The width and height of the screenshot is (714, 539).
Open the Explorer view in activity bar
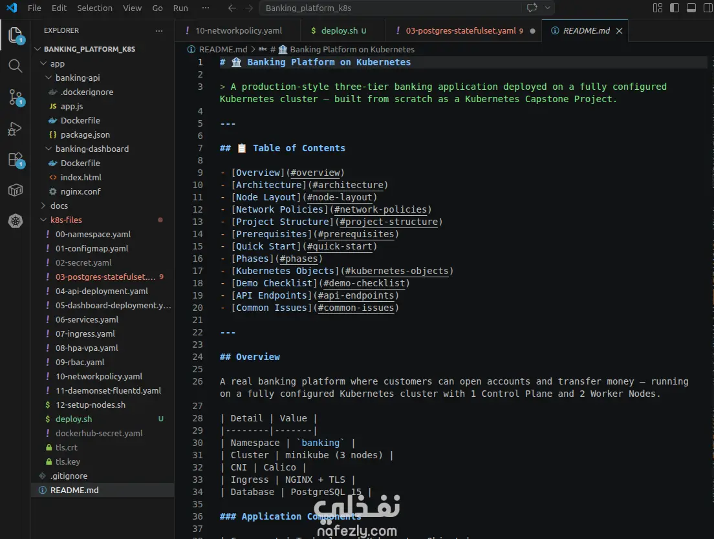click(x=16, y=35)
